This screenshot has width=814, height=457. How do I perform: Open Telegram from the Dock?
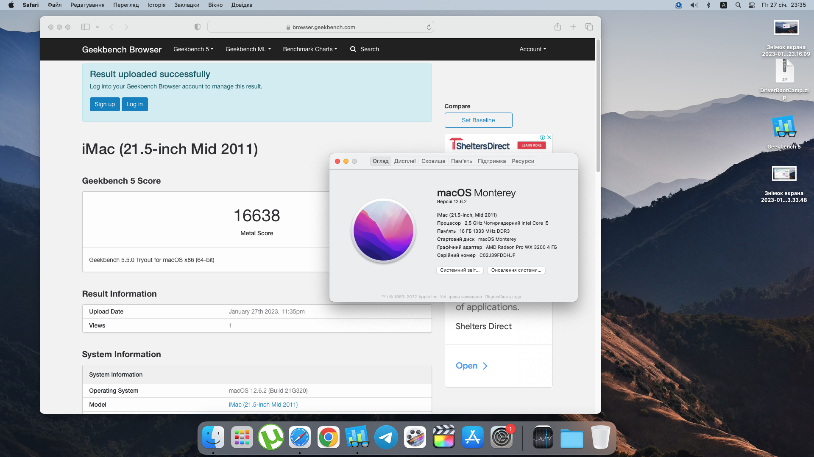[x=386, y=437]
